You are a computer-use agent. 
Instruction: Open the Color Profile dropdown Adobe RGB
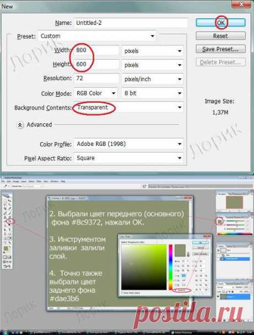(x=129, y=144)
